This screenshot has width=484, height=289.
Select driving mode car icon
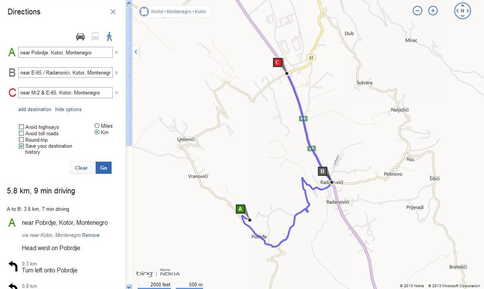[80, 37]
